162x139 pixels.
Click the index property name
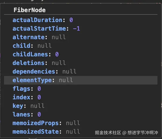click(21, 97)
